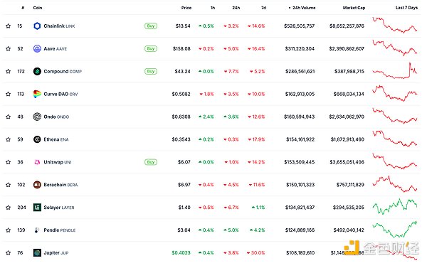Click the Berachain coin logo icon

[37, 185]
